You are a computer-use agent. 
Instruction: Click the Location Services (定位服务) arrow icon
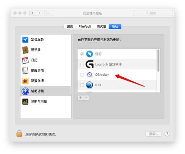pyautogui.click(x=25, y=39)
